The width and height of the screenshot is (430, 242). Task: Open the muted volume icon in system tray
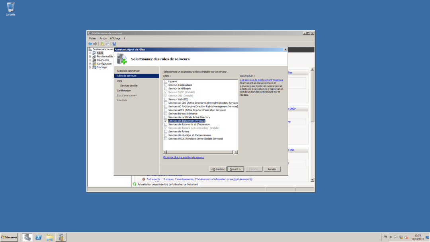click(407, 237)
